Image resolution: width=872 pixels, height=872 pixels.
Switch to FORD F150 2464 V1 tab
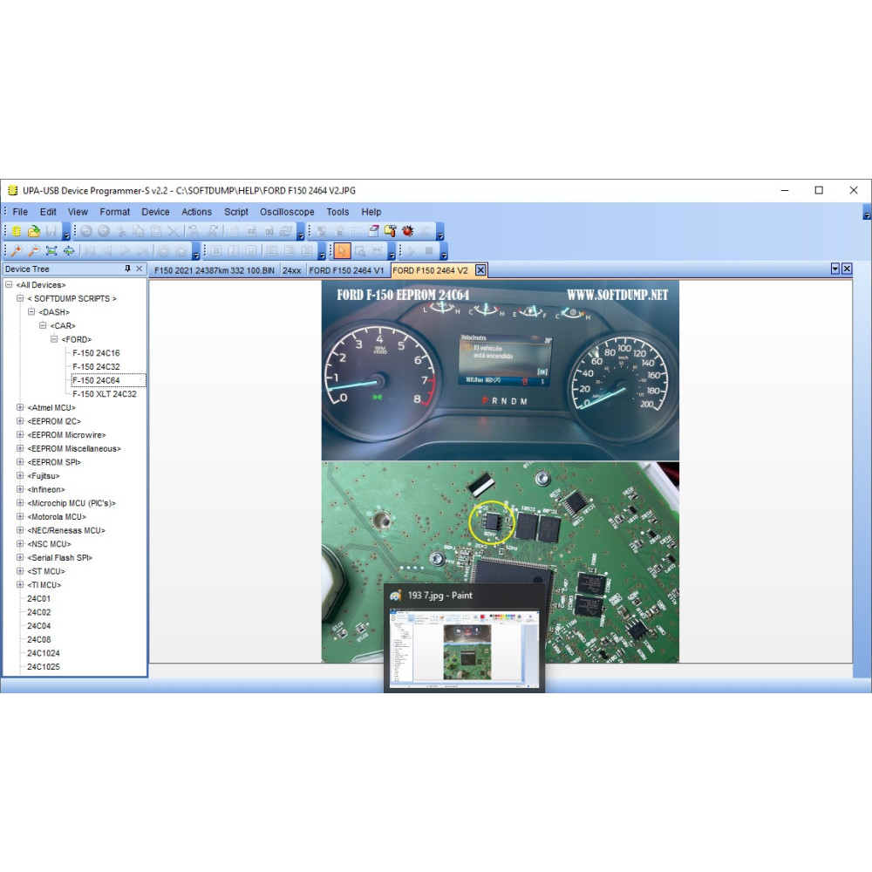coord(346,271)
